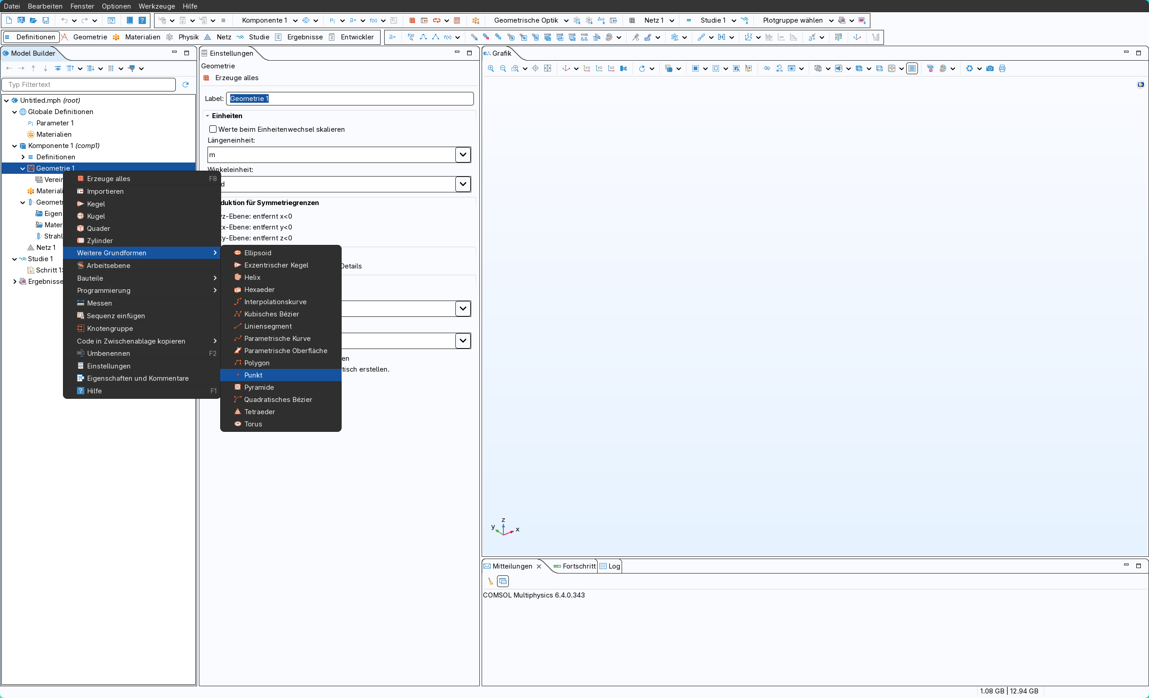Collapse the Einheiten section
The width and height of the screenshot is (1149, 698).
click(x=208, y=115)
